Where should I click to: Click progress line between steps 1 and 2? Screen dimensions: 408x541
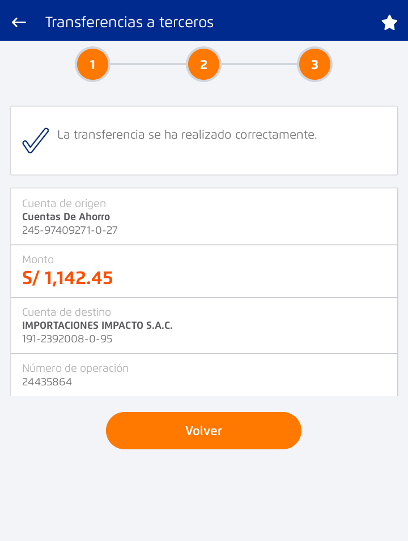point(148,65)
